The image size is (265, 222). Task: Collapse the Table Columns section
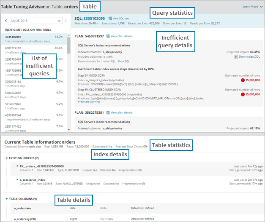point(7,199)
